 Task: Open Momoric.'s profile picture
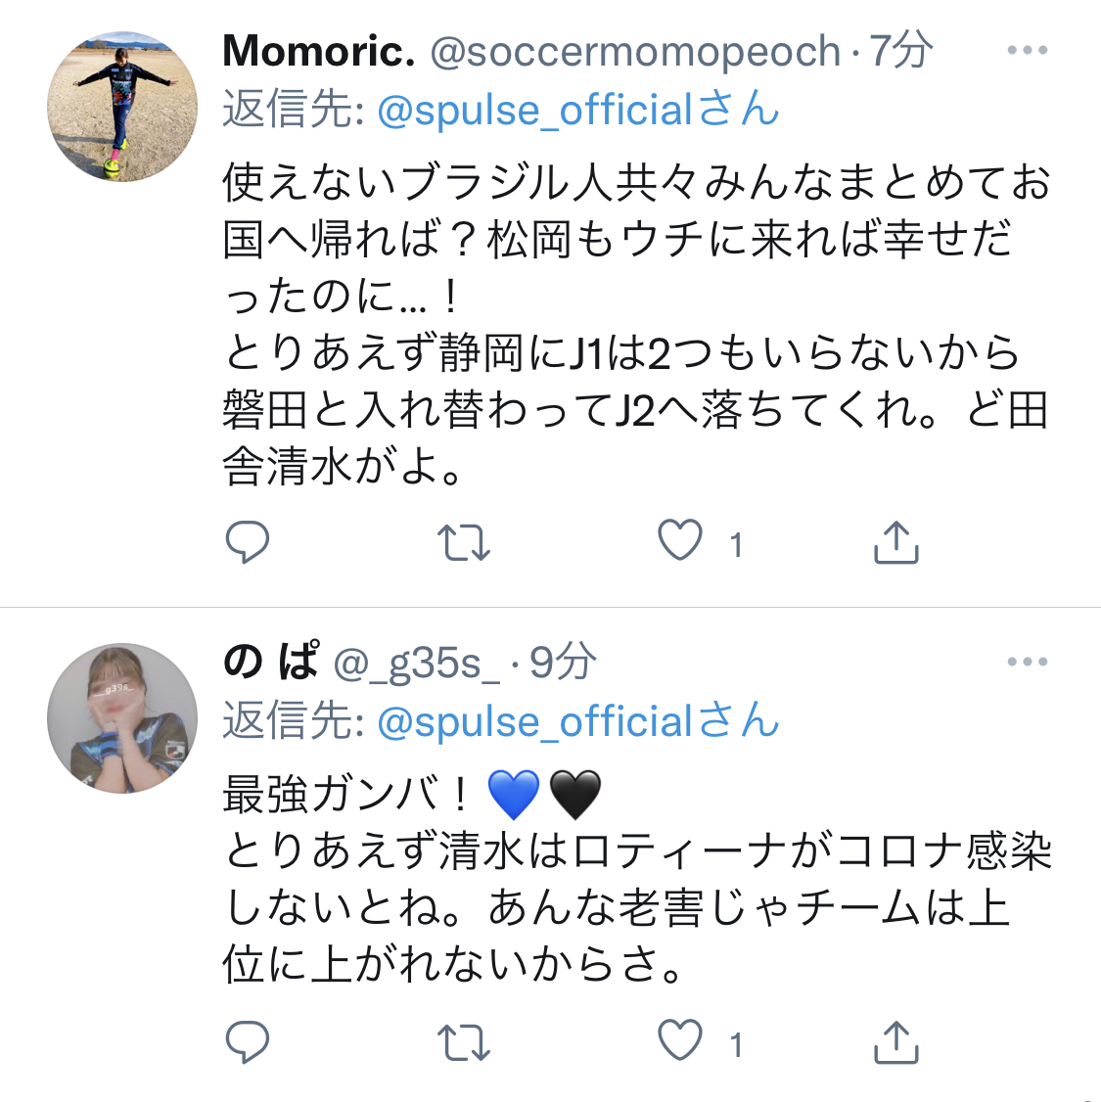point(122,107)
